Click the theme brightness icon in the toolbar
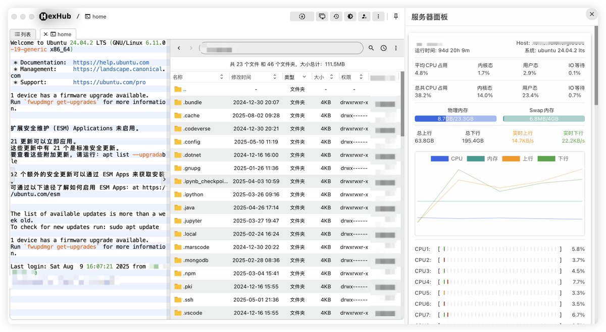This screenshot has width=606, height=332. [x=350, y=16]
